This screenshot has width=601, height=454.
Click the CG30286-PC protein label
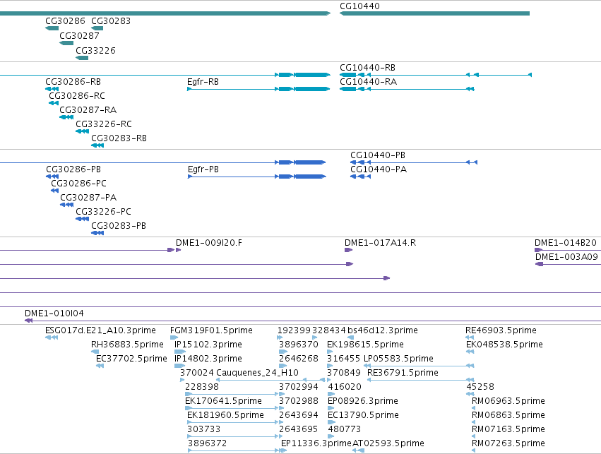click(x=78, y=184)
